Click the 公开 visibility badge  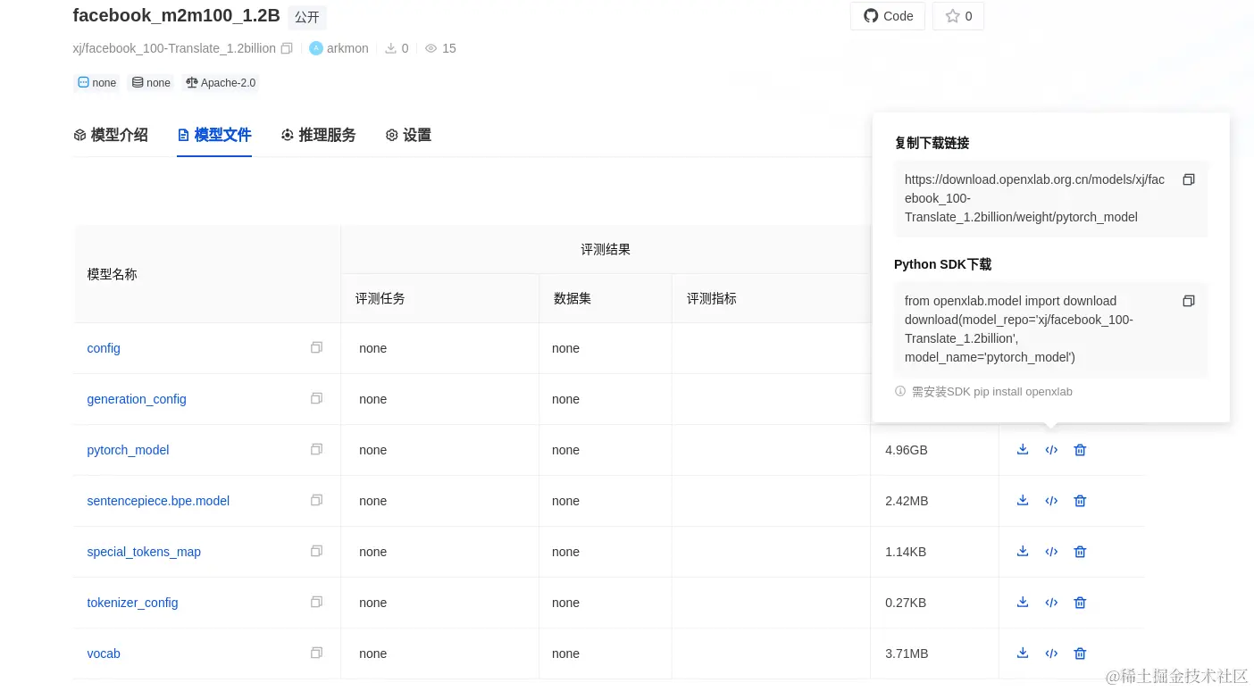tap(307, 17)
